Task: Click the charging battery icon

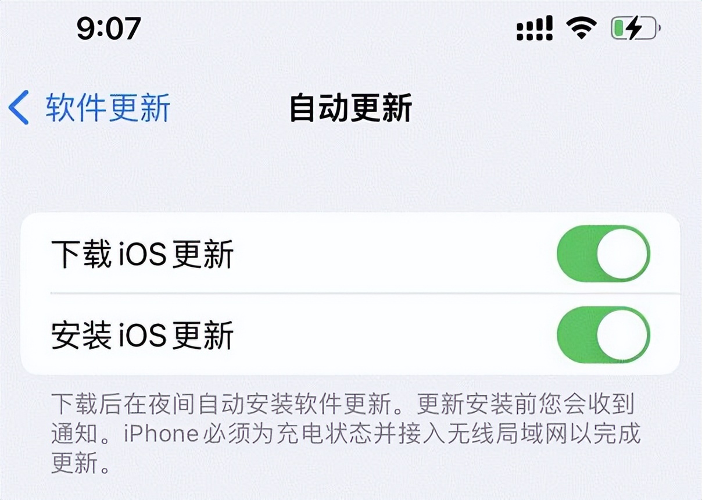Action: (x=636, y=28)
